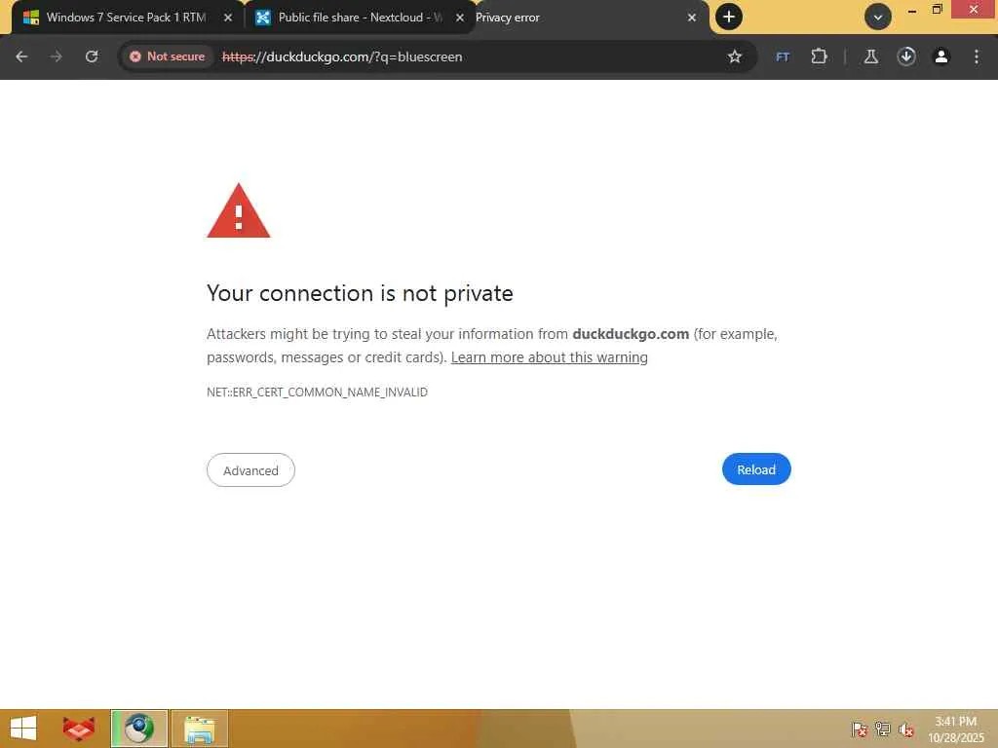This screenshot has width=998, height=748.
Task: Click Your connection is not private heading
Action: tap(360, 293)
